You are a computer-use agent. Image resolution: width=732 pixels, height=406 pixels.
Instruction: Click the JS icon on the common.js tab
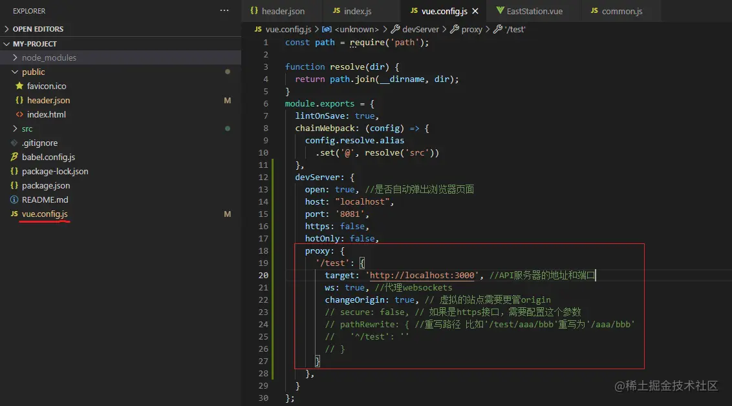pyautogui.click(x=594, y=10)
